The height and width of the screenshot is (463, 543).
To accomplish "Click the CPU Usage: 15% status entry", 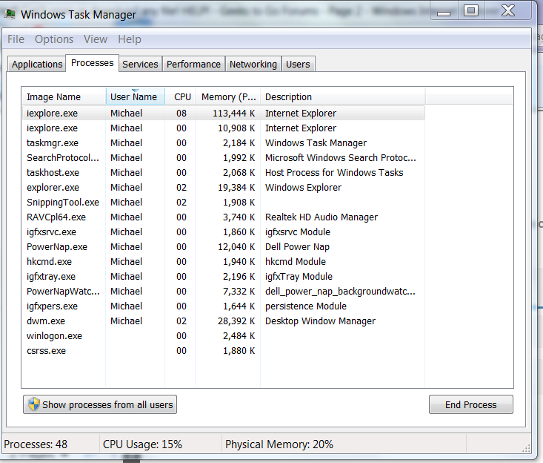I will [x=142, y=444].
